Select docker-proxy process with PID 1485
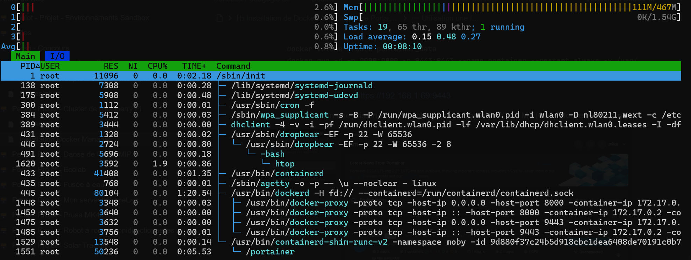Image resolution: width=691 pixels, height=260 pixels. [341, 232]
